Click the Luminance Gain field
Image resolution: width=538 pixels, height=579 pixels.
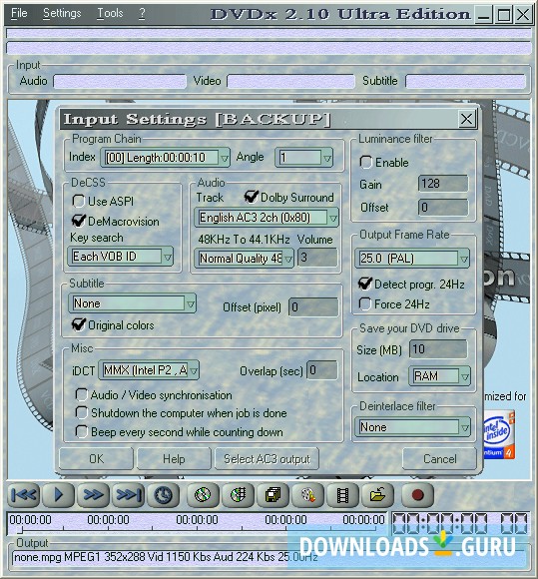pyautogui.click(x=443, y=184)
